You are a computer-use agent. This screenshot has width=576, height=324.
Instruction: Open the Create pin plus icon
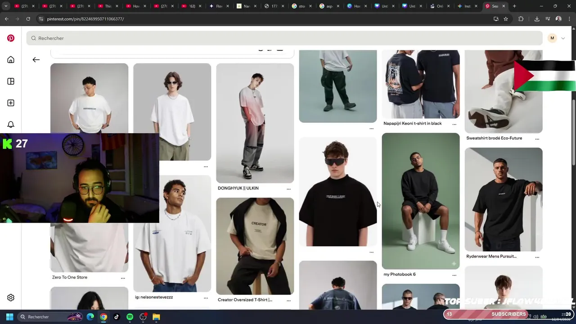point(11,103)
